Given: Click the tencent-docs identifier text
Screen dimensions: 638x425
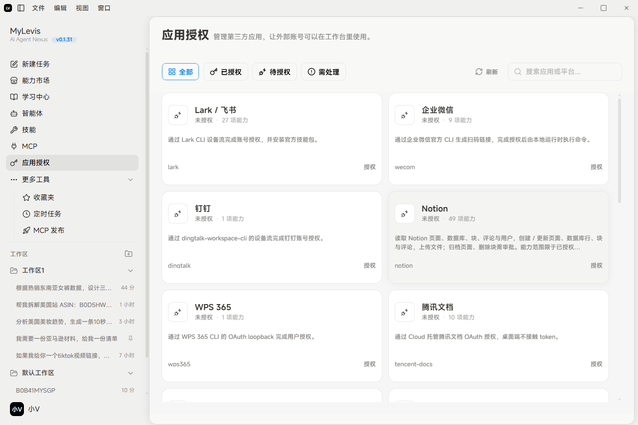Looking at the screenshot, I should pyautogui.click(x=414, y=364).
